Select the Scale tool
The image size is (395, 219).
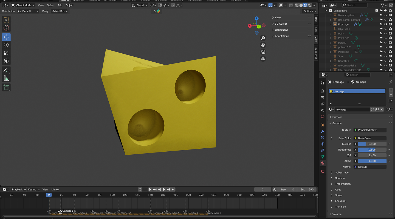[6, 53]
